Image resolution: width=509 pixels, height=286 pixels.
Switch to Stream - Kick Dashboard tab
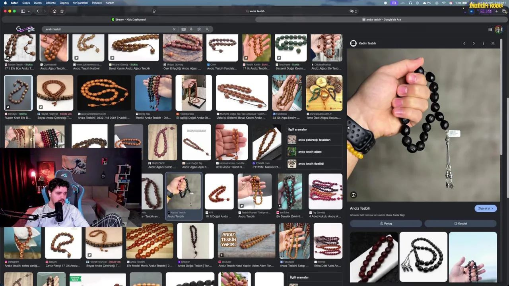[x=128, y=19]
